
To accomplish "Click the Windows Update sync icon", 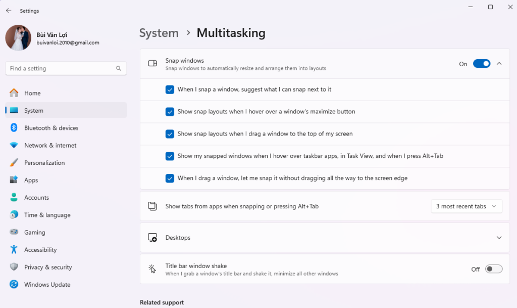I will point(14,285).
